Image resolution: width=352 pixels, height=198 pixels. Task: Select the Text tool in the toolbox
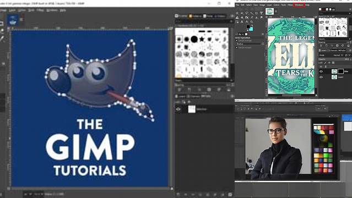click(262, 13)
